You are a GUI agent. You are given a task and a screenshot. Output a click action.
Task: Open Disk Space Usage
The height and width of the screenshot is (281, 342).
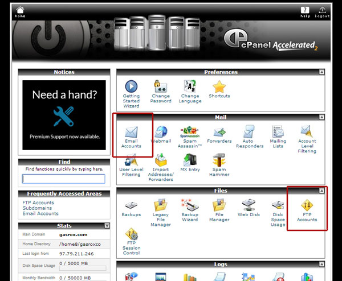(278, 214)
